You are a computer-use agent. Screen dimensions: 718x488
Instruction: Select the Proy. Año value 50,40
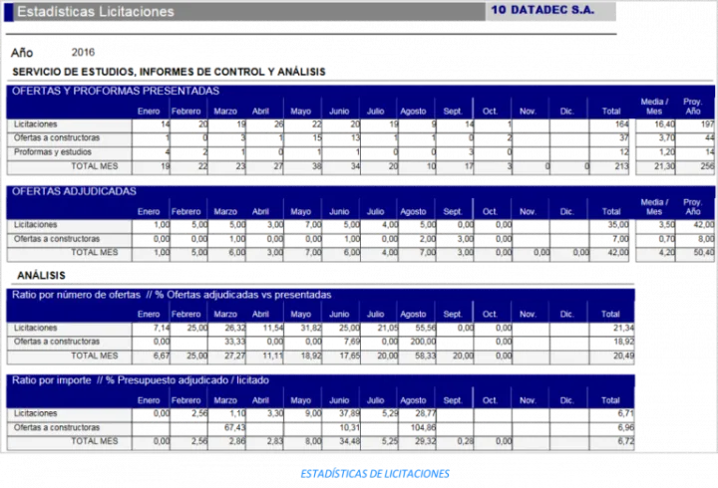tap(704, 252)
